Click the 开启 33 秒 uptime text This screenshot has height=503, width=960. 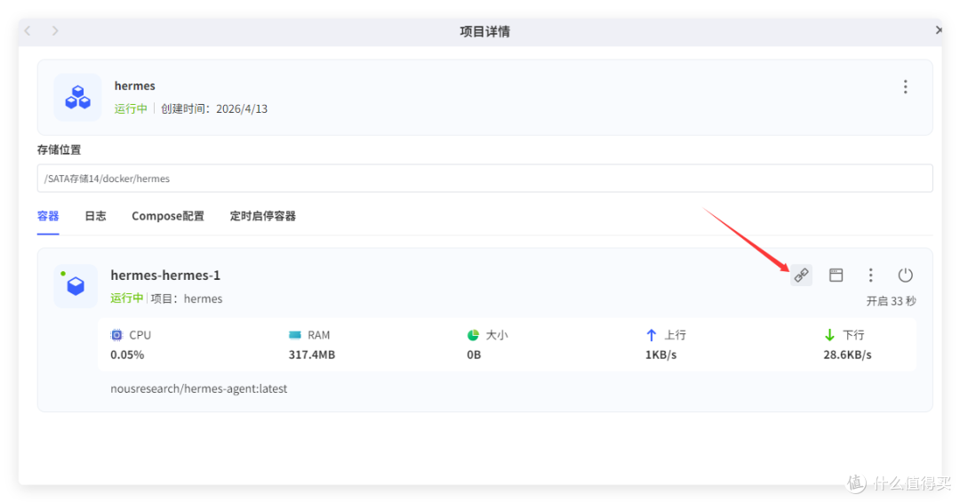click(x=891, y=301)
